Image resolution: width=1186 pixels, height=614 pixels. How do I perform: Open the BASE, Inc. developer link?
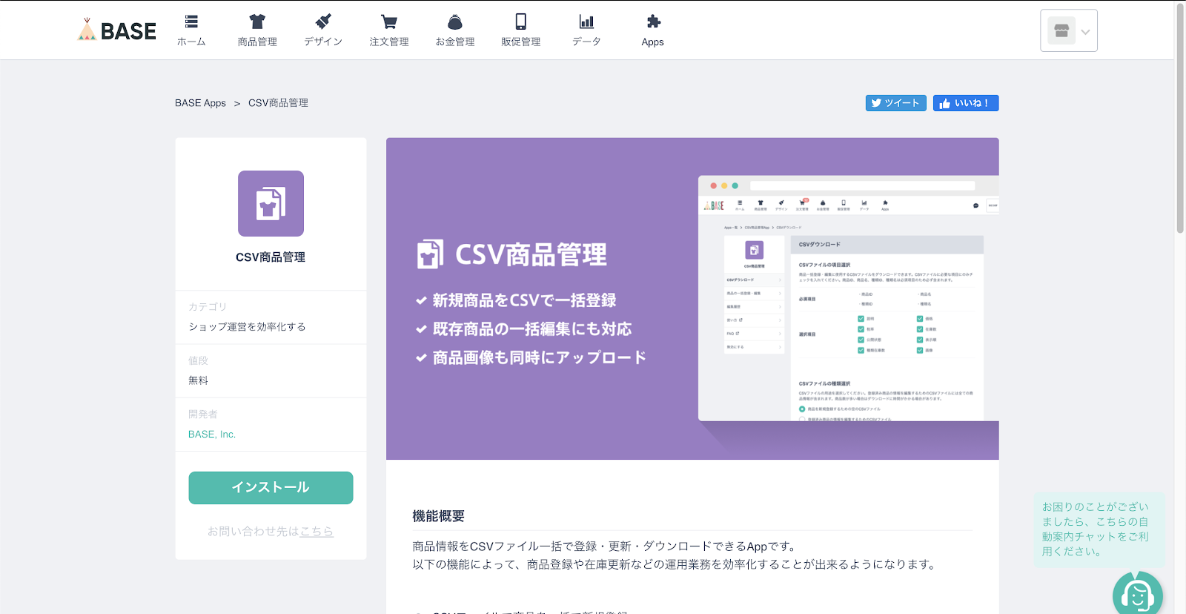[x=212, y=435]
